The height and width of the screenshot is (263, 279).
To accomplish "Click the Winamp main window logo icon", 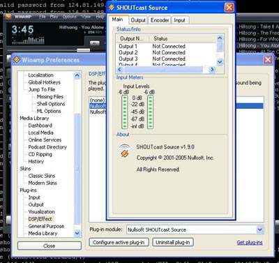I will [x=8, y=17].
